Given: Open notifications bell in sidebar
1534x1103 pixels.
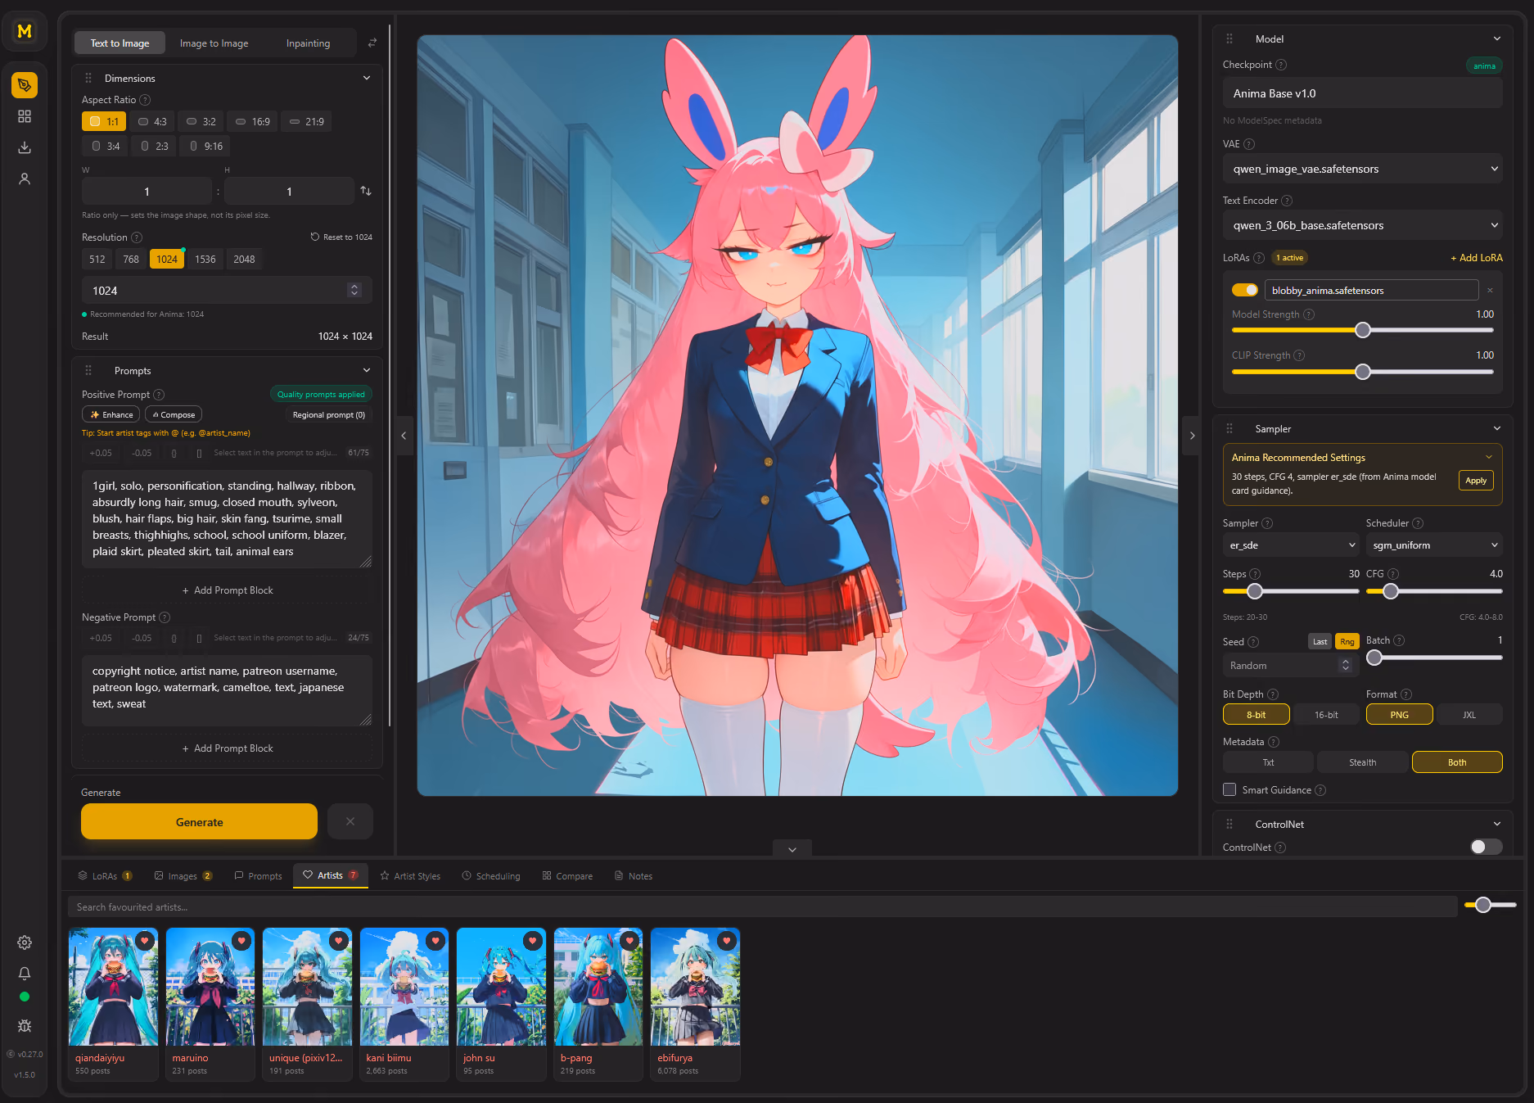Looking at the screenshot, I should pos(25,973).
